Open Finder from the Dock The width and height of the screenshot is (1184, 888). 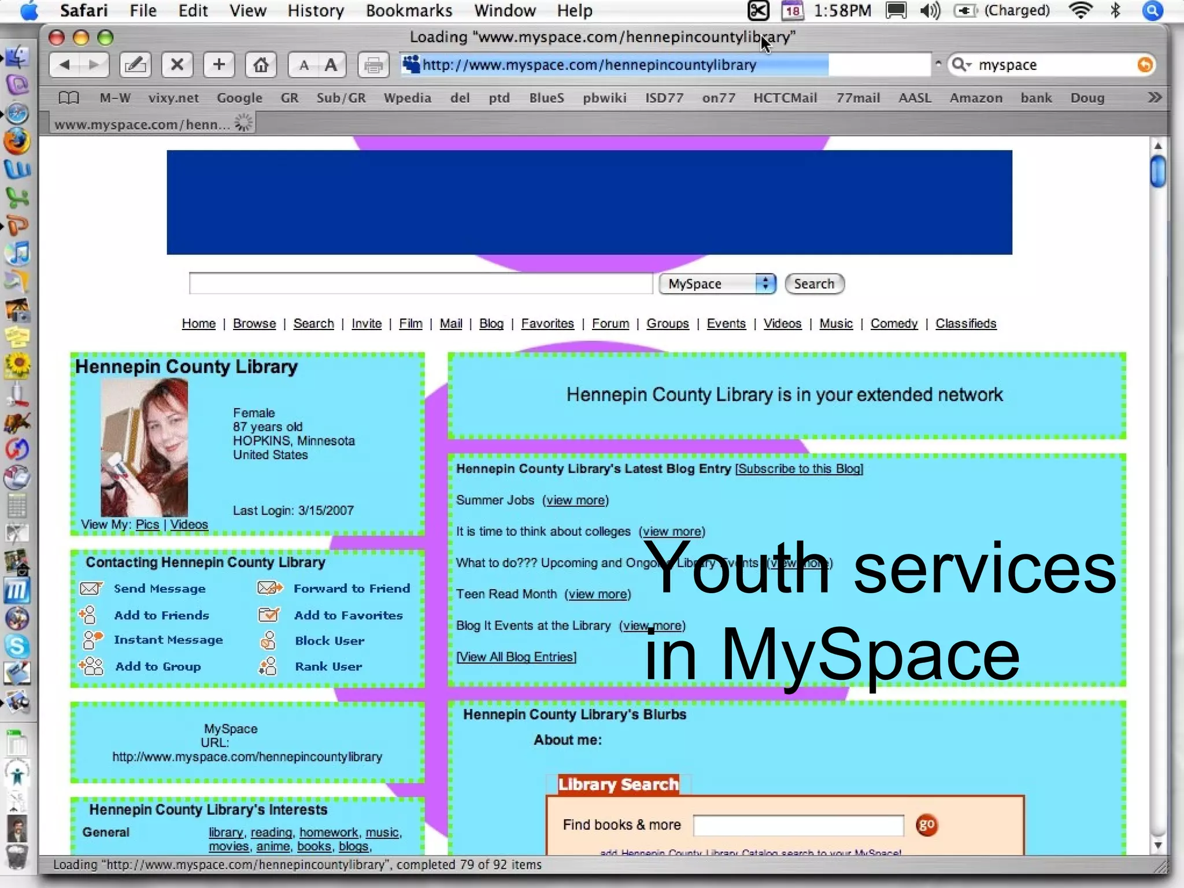point(17,58)
